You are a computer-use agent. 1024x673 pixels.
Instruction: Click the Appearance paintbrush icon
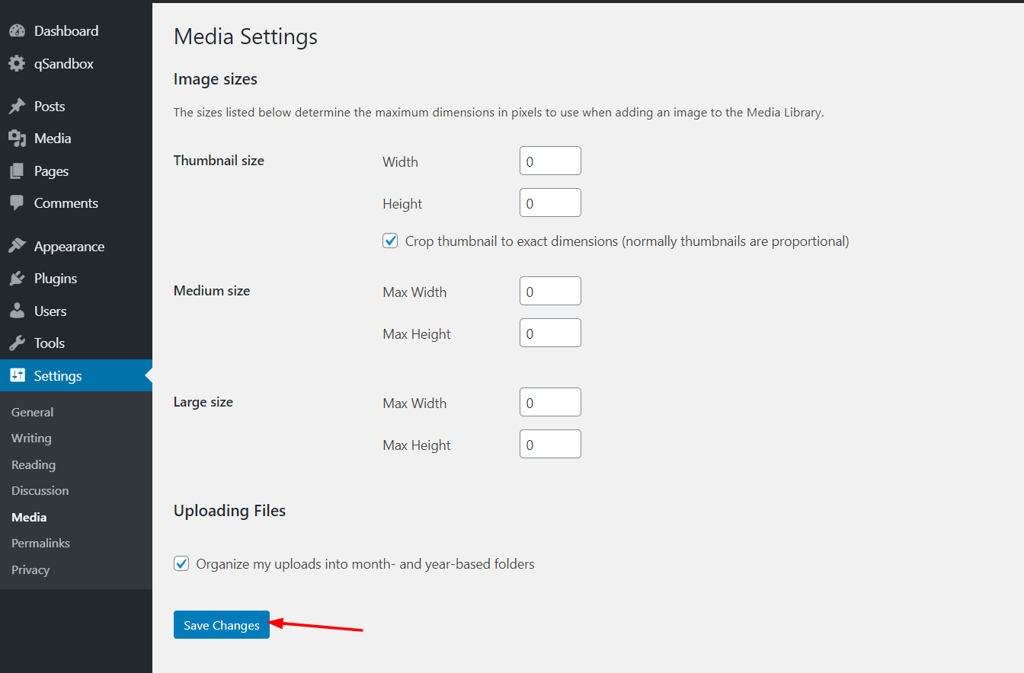pos(17,247)
